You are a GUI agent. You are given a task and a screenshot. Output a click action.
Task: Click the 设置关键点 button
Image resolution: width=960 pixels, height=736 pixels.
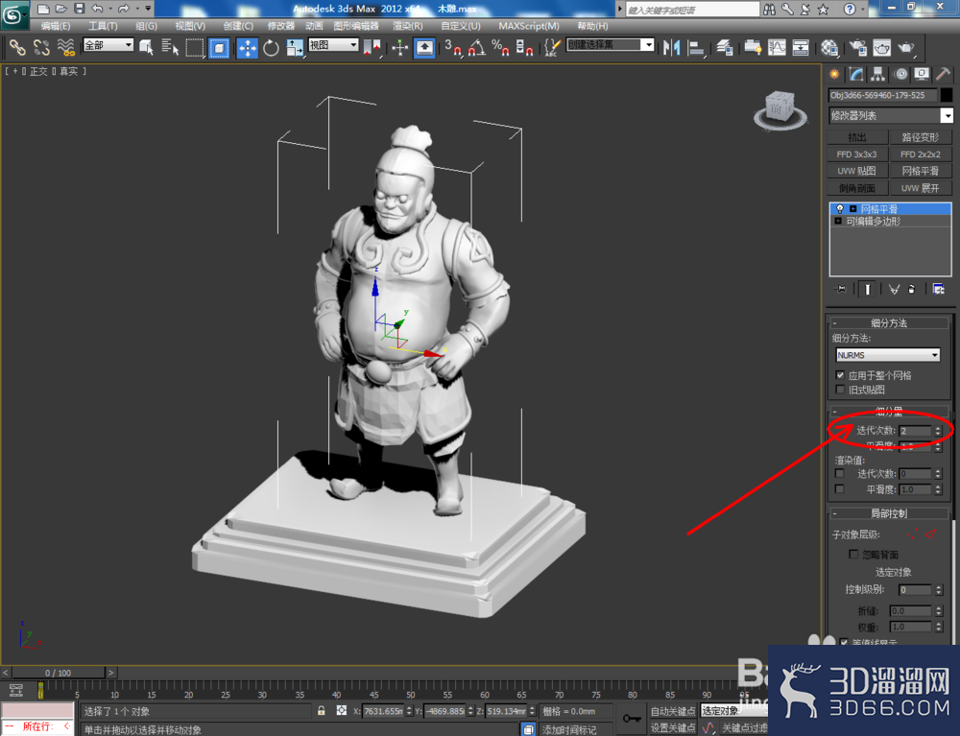coord(673,727)
